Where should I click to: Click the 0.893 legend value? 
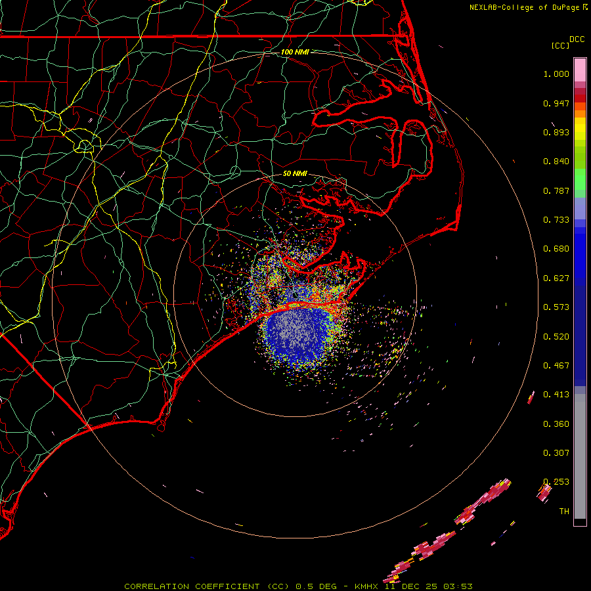(x=556, y=132)
